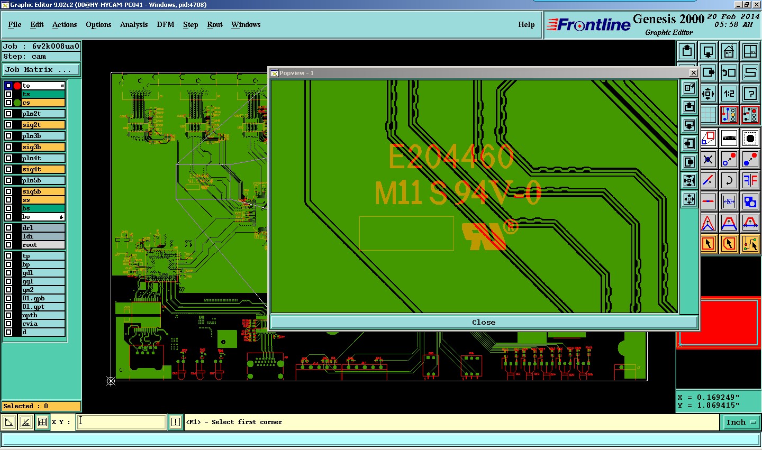Image resolution: width=762 pixels, height=450 pixels.
Task: Click the black dot feature display icon
Action: tap(750, 139)
